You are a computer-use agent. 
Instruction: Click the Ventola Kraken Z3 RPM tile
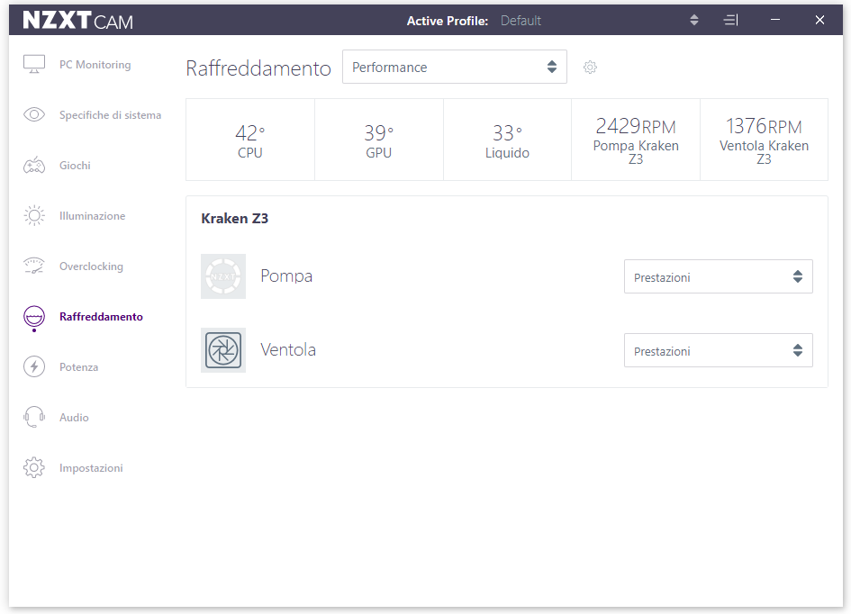[x=765, y=140]
